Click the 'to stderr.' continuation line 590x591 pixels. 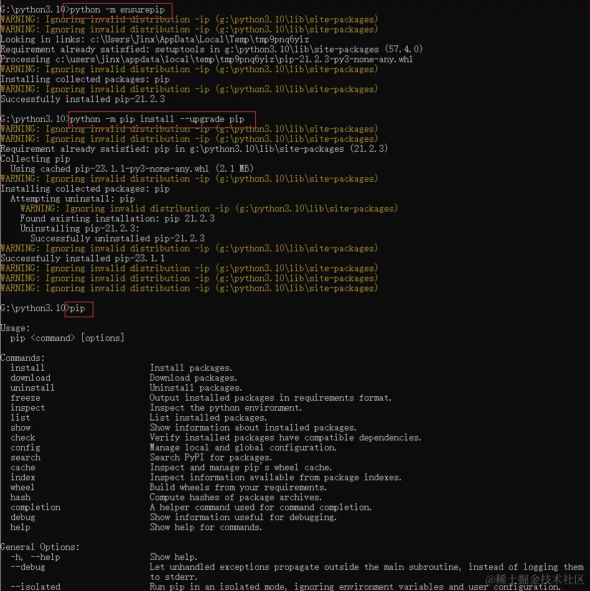tap(174, 577)
